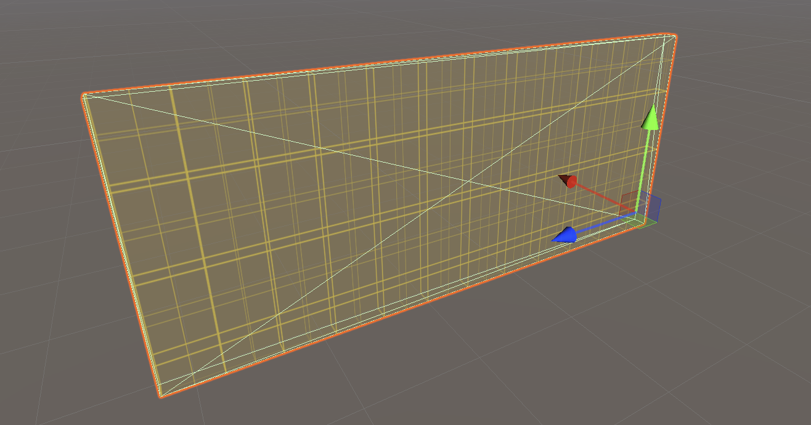Click the orange outline along the top edge
Image resolution: width=811 pixels, height=425 pixels.
click(370, 63)
